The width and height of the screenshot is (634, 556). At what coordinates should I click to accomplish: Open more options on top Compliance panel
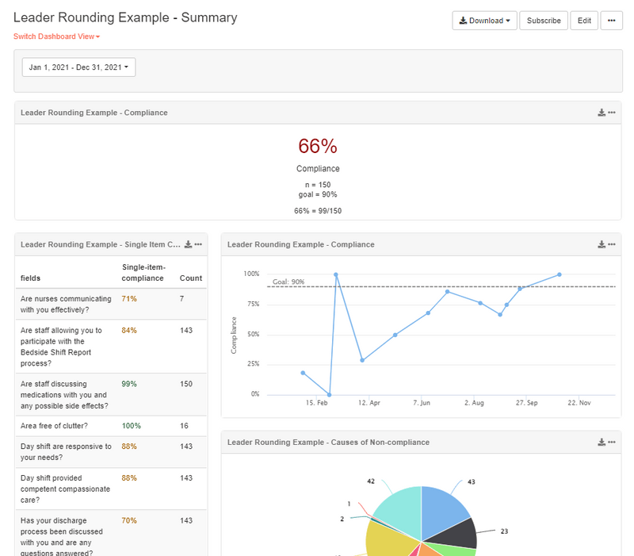point(612,113)
